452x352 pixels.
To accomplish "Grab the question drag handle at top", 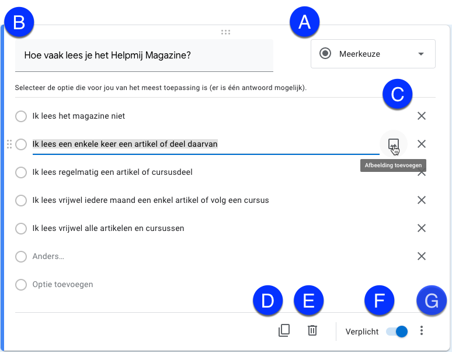I will [x=225, y=32].
